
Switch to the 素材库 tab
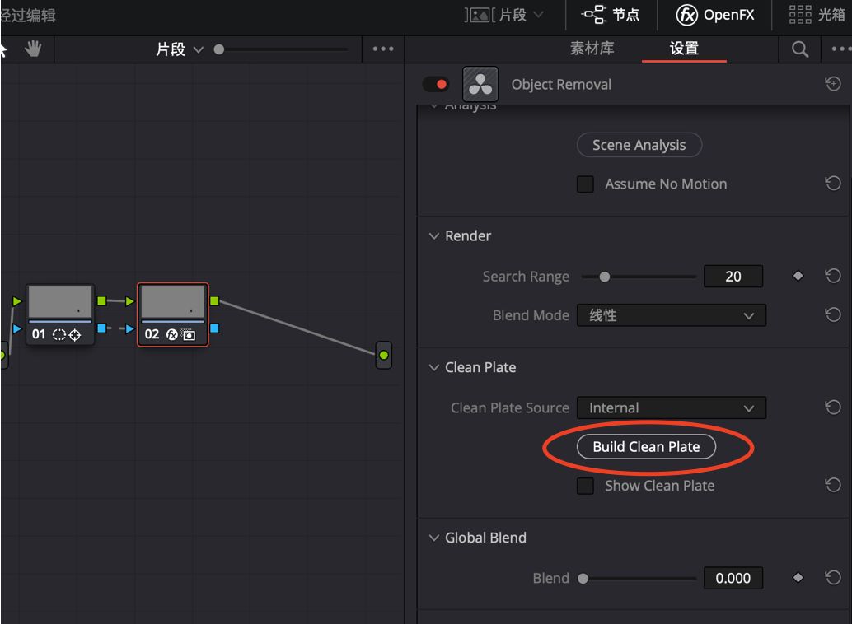tap(592, 49)
